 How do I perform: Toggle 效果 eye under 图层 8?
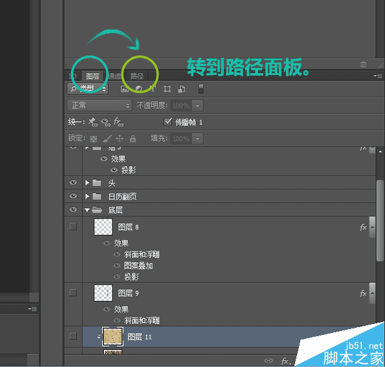[107, 243]
